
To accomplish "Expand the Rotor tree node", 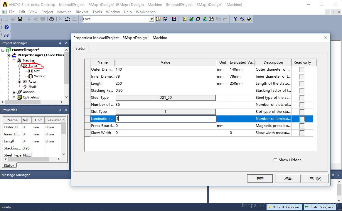I will coord(19,82).
